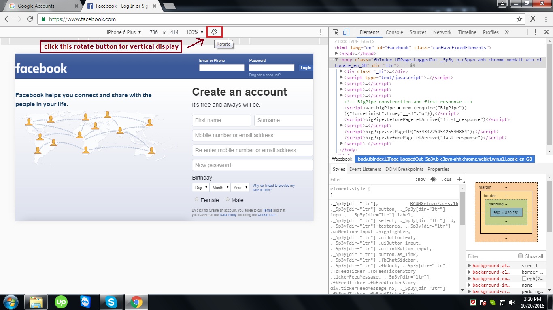Click the bookmark star icon
The image size is (553, 310).
point(519,19)
